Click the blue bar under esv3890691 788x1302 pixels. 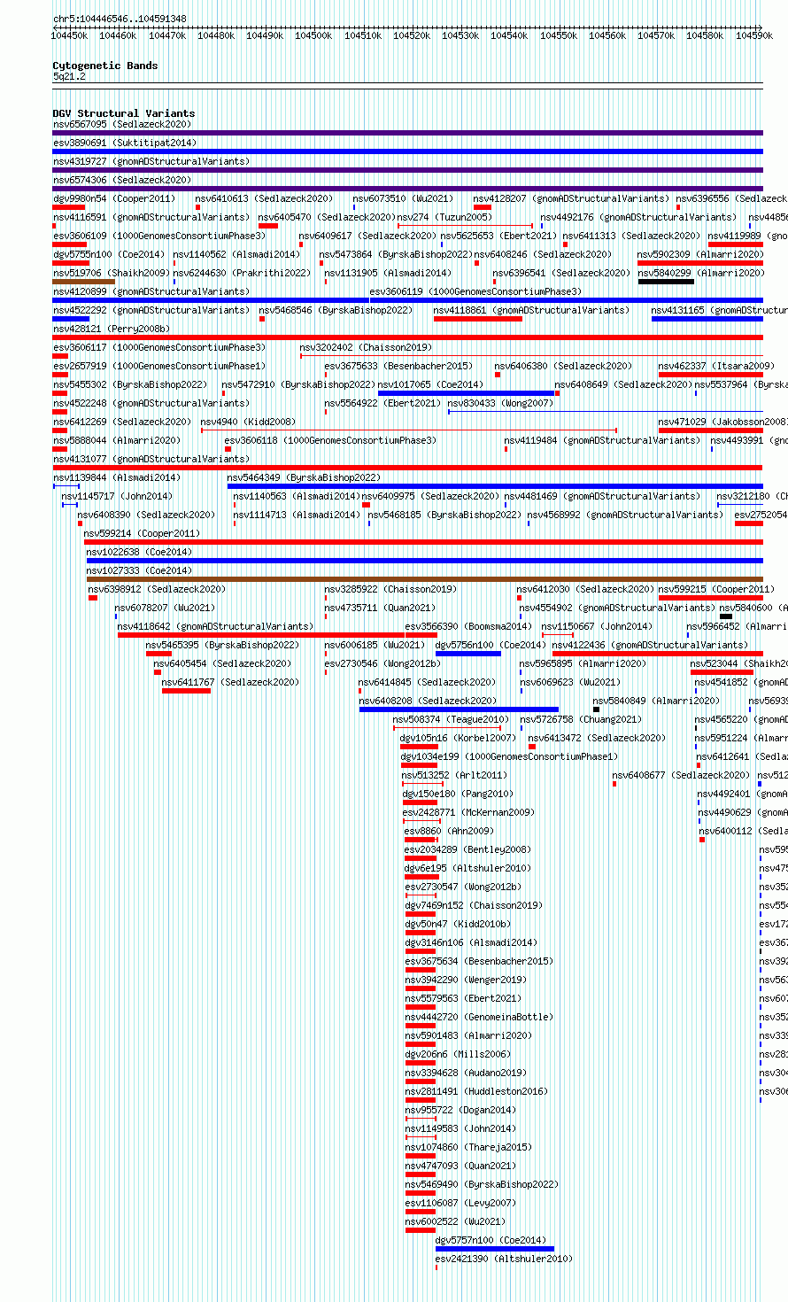tap(407, 151)
